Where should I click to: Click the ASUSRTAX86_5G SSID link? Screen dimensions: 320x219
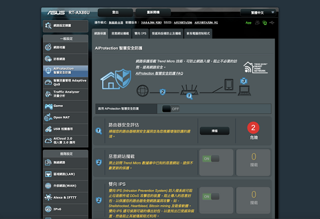point(206,23)
